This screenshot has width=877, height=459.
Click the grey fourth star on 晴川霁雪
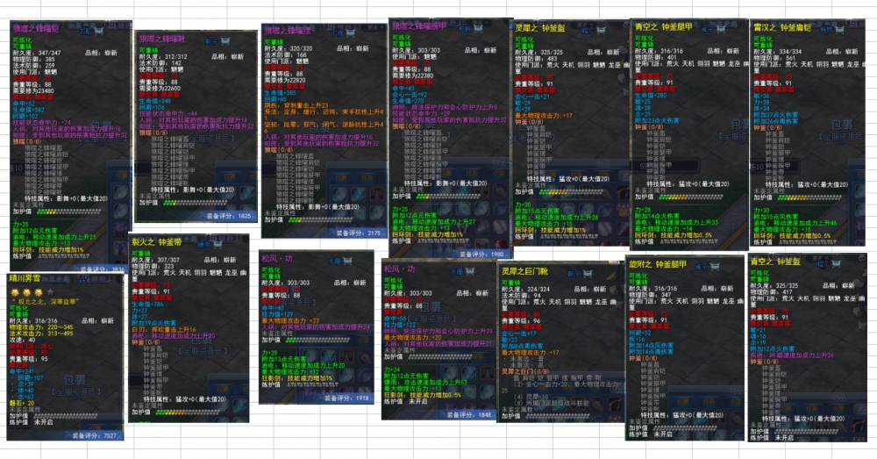pos(51,292)
